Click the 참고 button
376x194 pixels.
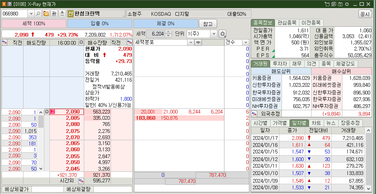click(208, 24)
